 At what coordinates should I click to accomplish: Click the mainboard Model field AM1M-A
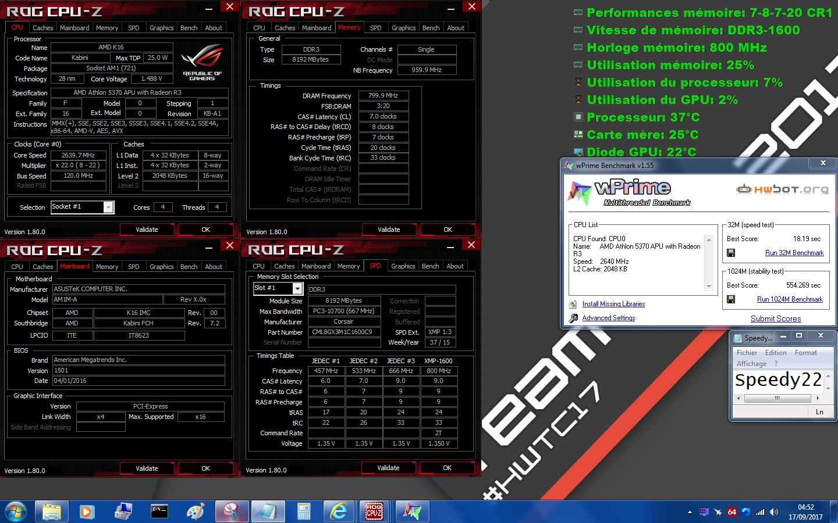click(107, 299)
